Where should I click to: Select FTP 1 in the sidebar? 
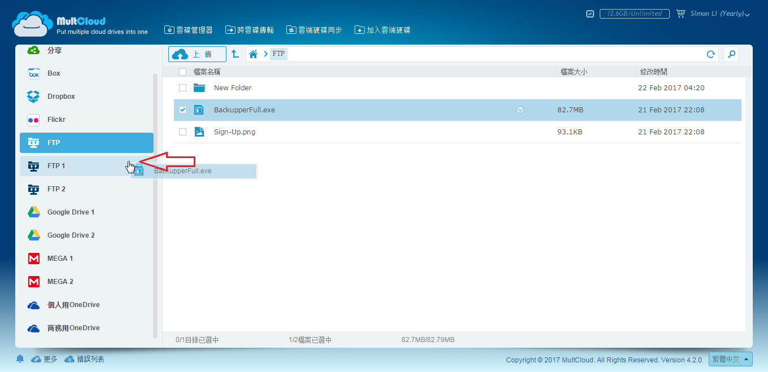click(86, 166)
